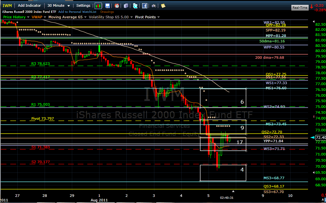Select the R3 78.623 pivot label
The height and width of the screenshot is (203, 326).
[x=40, y=64]
